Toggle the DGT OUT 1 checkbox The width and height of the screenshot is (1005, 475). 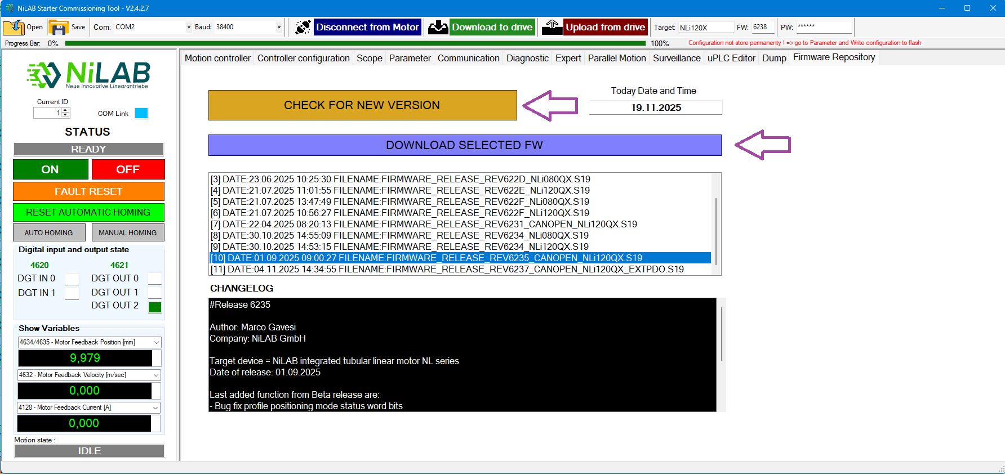tap(154, 292)
